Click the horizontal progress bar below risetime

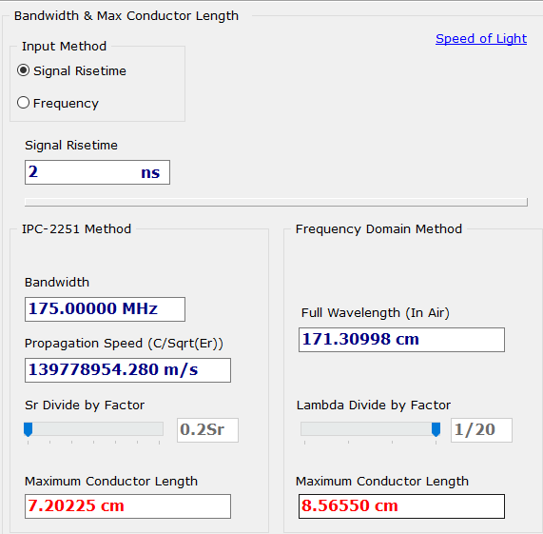(x=276, y=202)
